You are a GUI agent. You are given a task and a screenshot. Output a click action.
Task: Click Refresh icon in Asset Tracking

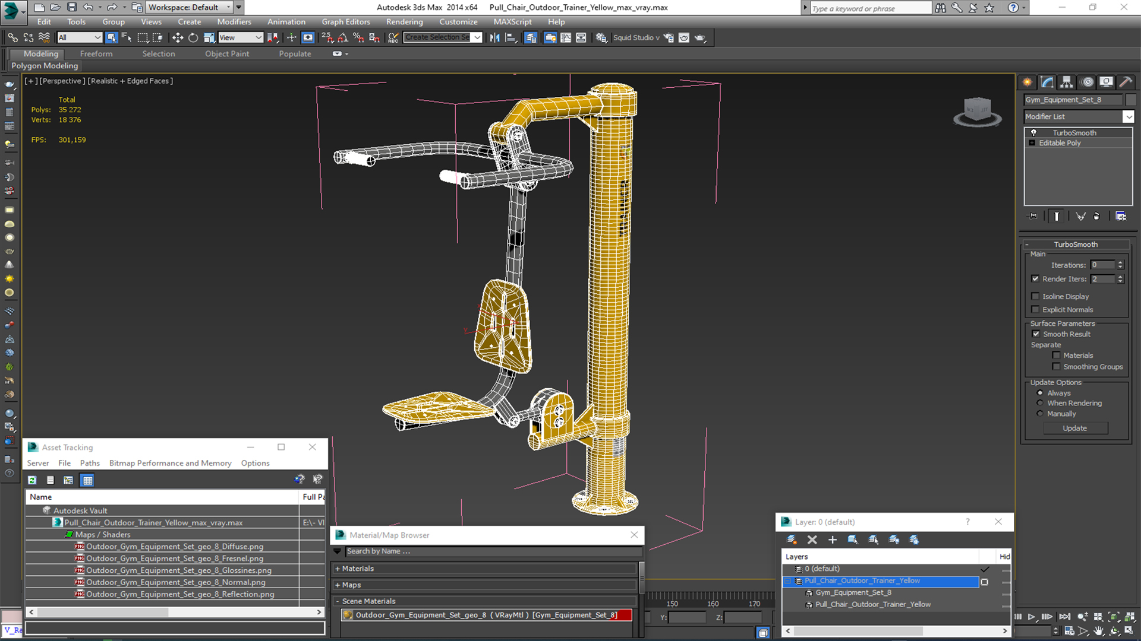click(32, 480)
